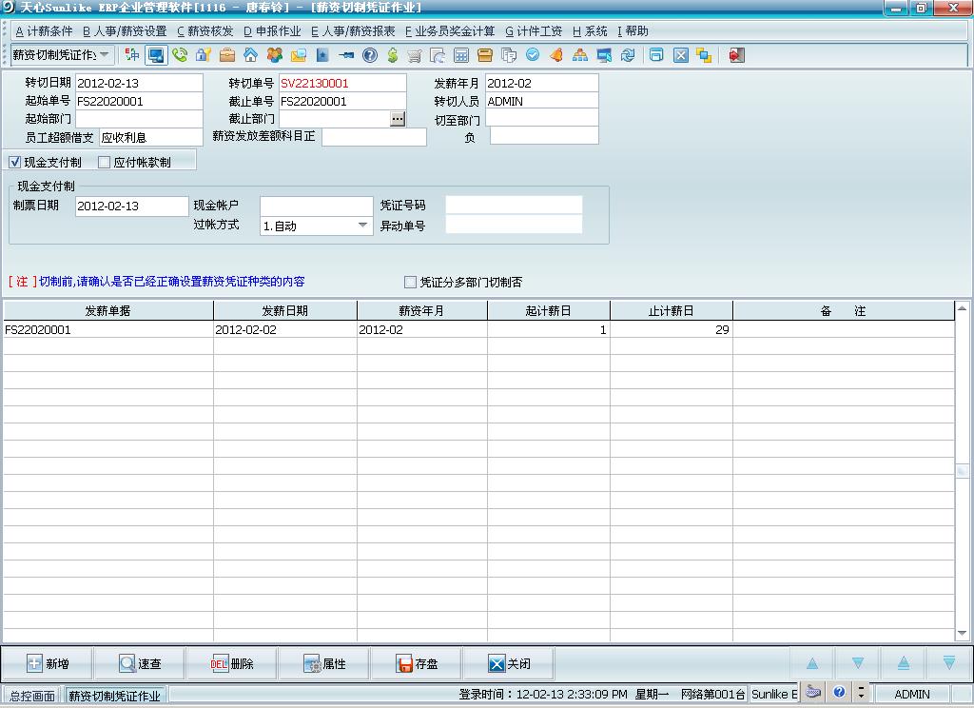The image size is (974, 708).
Task: Click the ellipsis lookup button beside 截止部门
Action: (398, 119)
